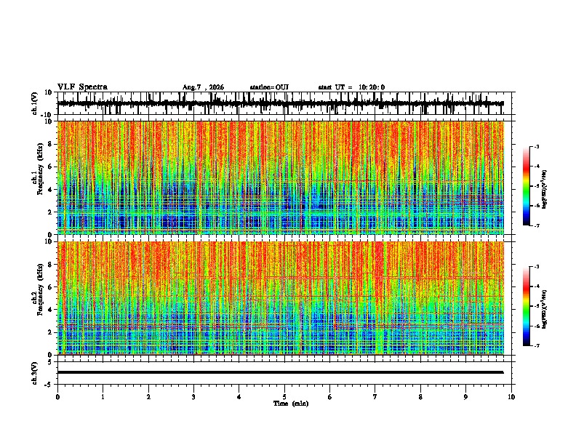Viewport: 576px width, 445px height.
Task: Click the time axis tick label "3"
Action: [x=193, y=397]
